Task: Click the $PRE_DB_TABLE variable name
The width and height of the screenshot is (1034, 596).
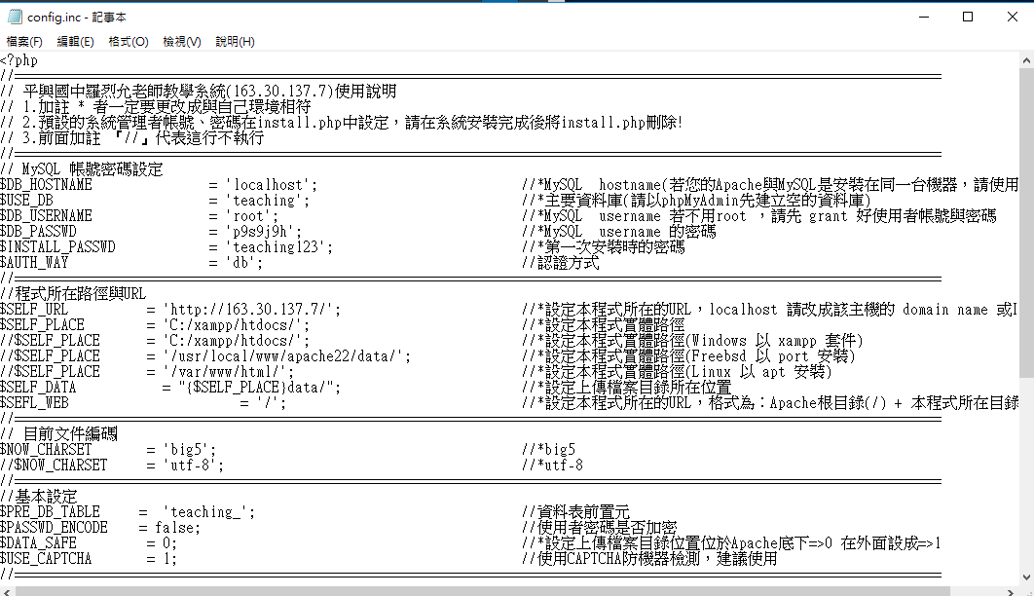Action: pos(50,511)
